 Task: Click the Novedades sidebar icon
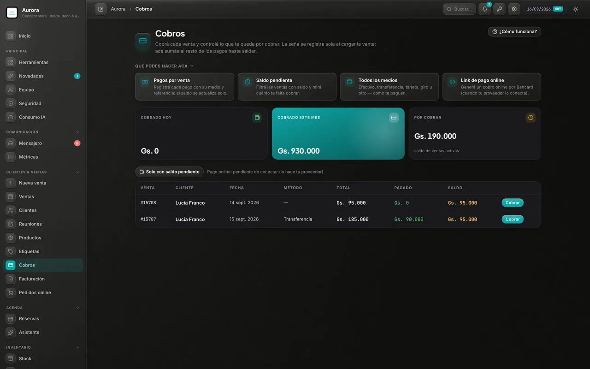pyautogui.click(x=11, y=76)
